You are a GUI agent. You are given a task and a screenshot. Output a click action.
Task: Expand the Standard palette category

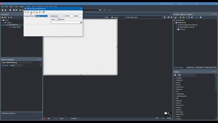click(x=175, y=78)
